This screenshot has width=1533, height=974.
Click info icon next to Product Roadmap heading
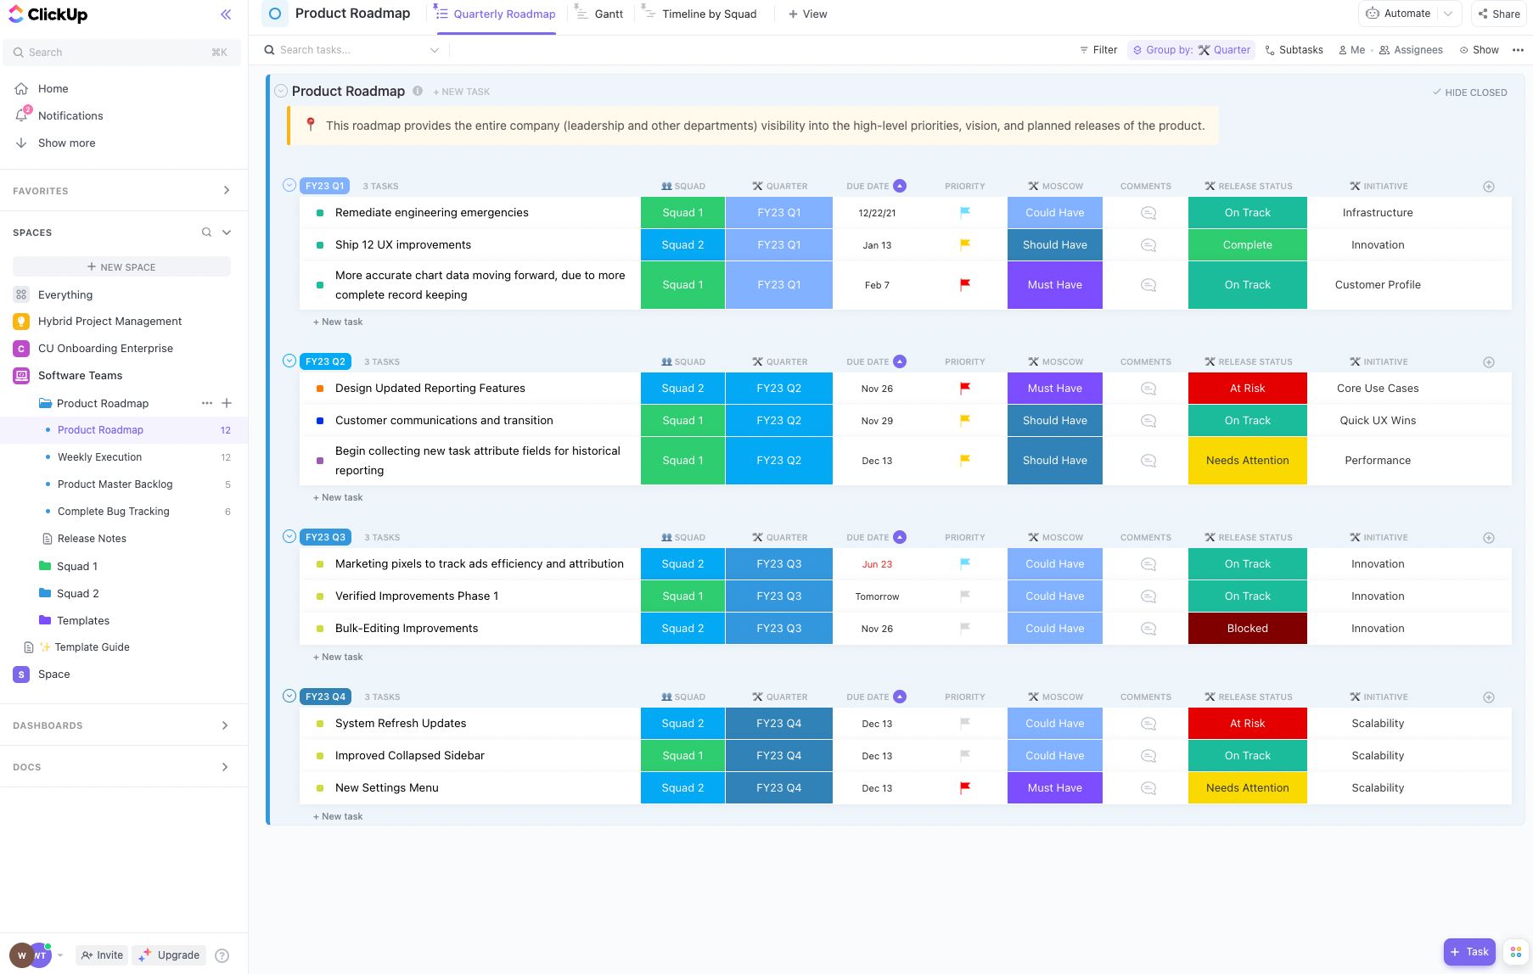click(x=418, y=92)
